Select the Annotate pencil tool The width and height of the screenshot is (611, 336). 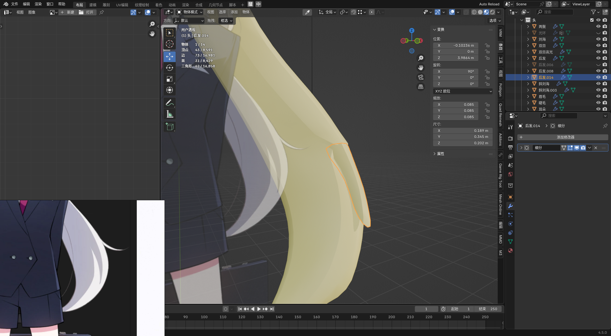(169, 103)
